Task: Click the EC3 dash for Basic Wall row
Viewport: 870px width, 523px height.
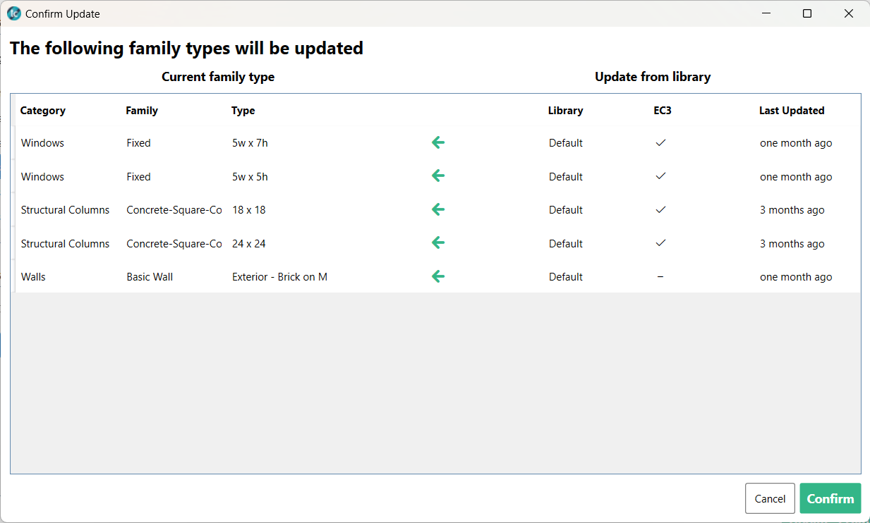Action: click(x=660, y=277)
